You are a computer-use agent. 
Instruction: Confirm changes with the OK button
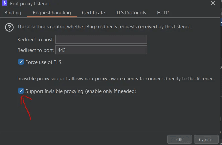180,140
